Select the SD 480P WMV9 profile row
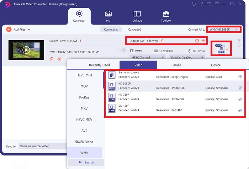Screen dimensions: 249x169 click(175, 108)
